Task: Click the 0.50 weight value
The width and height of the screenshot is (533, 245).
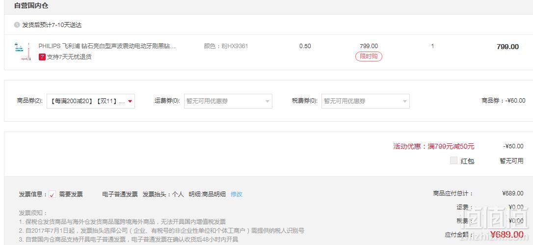Action: (305, 46)
